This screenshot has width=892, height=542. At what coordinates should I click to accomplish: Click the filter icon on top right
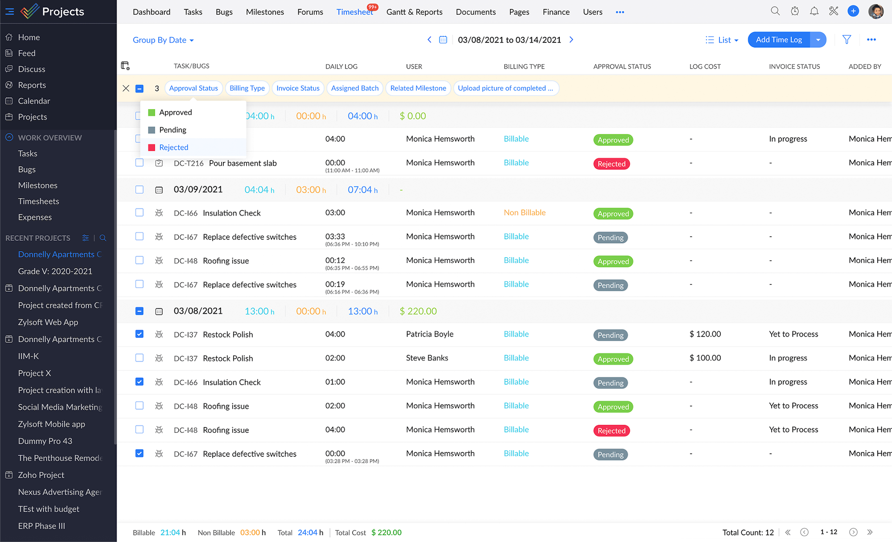click(x=846, y=40)
